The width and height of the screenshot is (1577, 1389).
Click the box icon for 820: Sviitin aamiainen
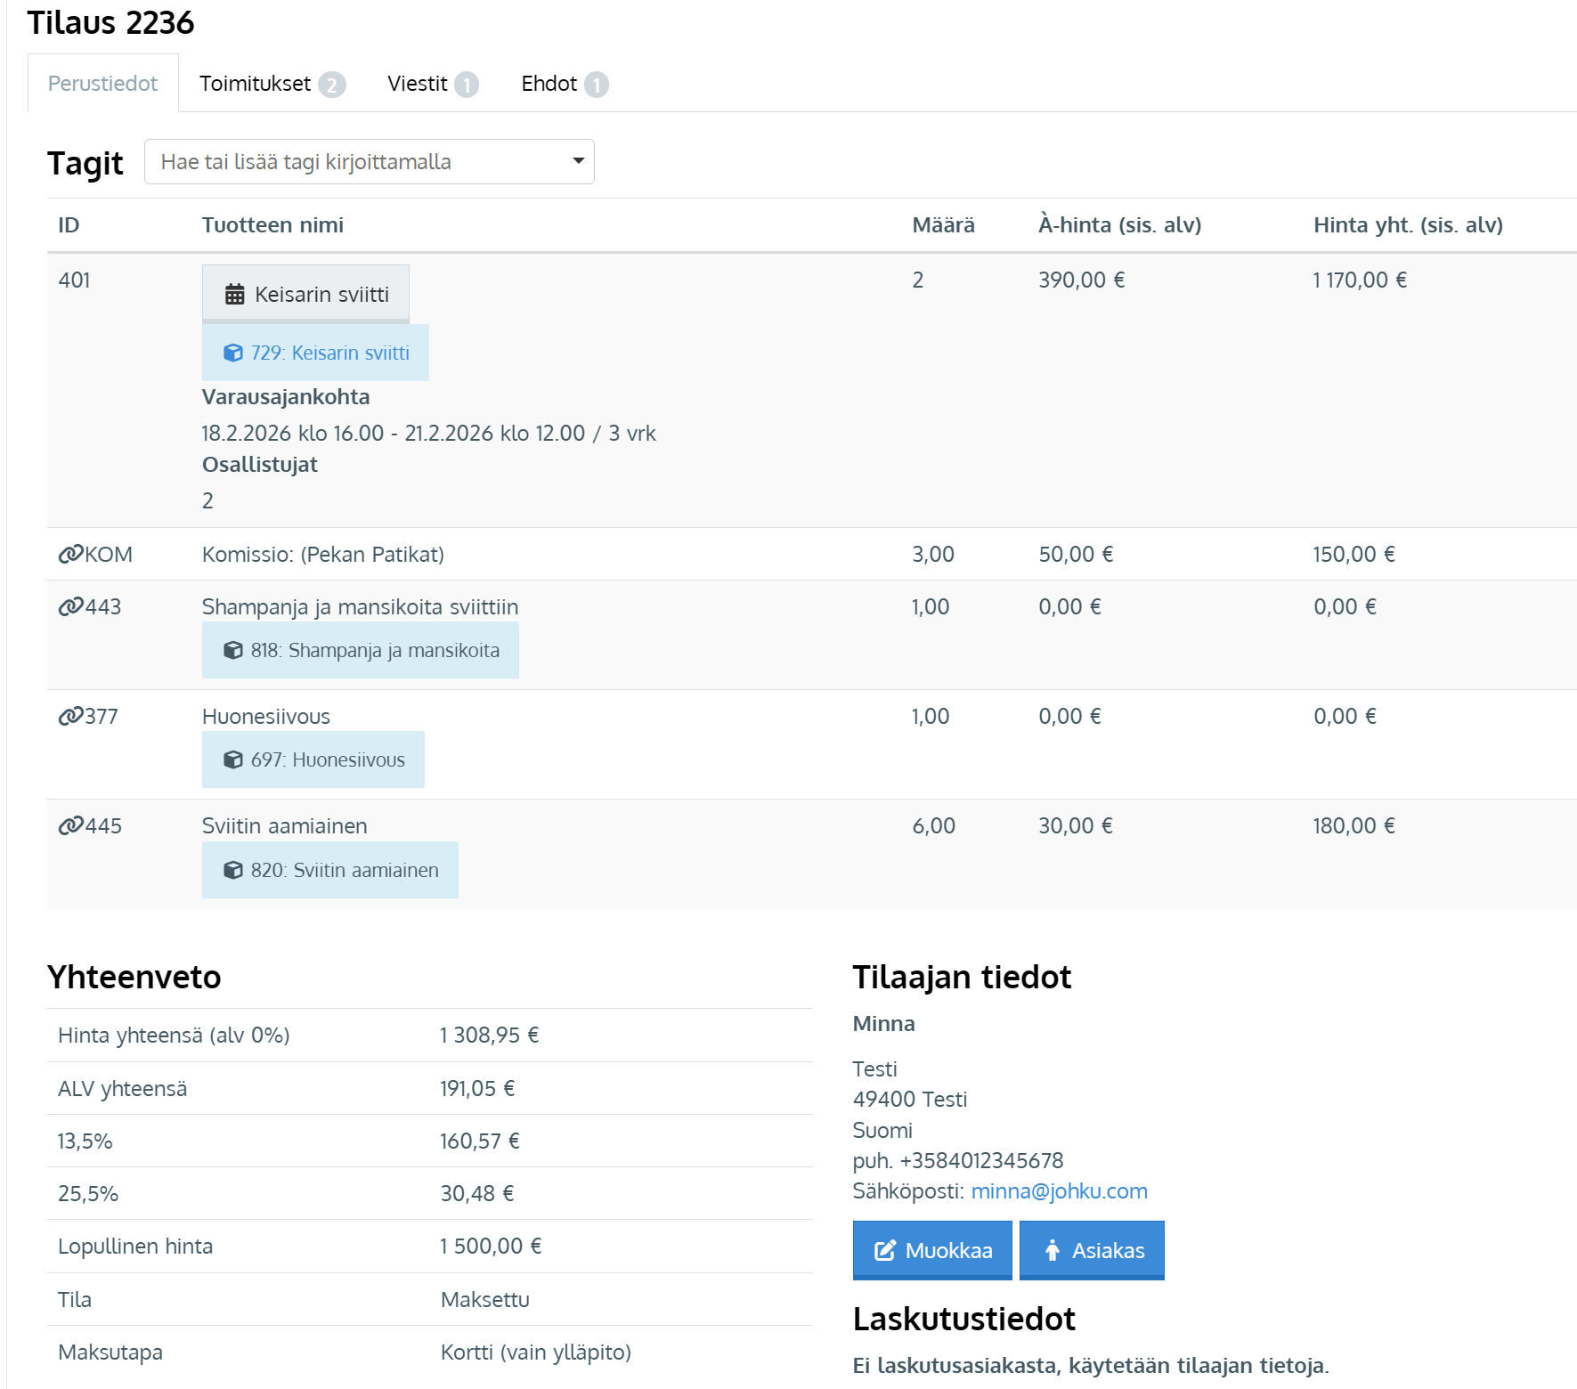pyautogui.click(x=232, y=871)
